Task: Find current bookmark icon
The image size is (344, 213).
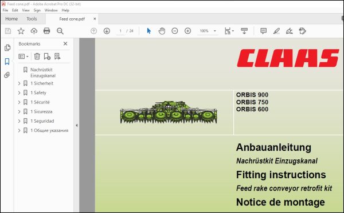Action: 57,57
